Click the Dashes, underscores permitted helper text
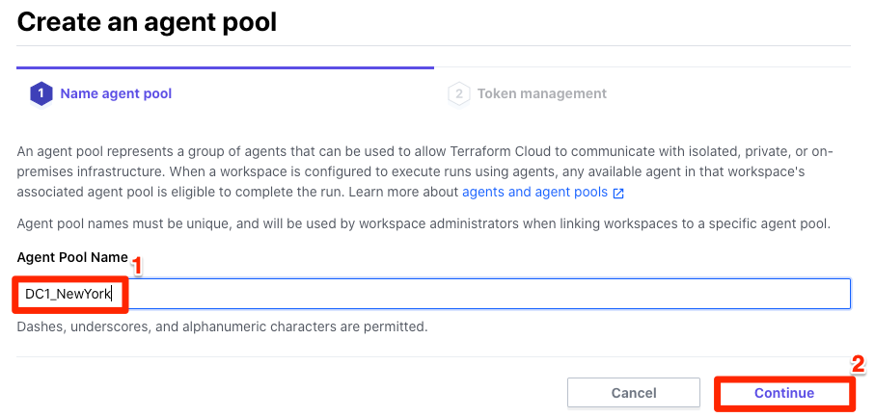Screen dimensions: 875x417 (222, 326)
